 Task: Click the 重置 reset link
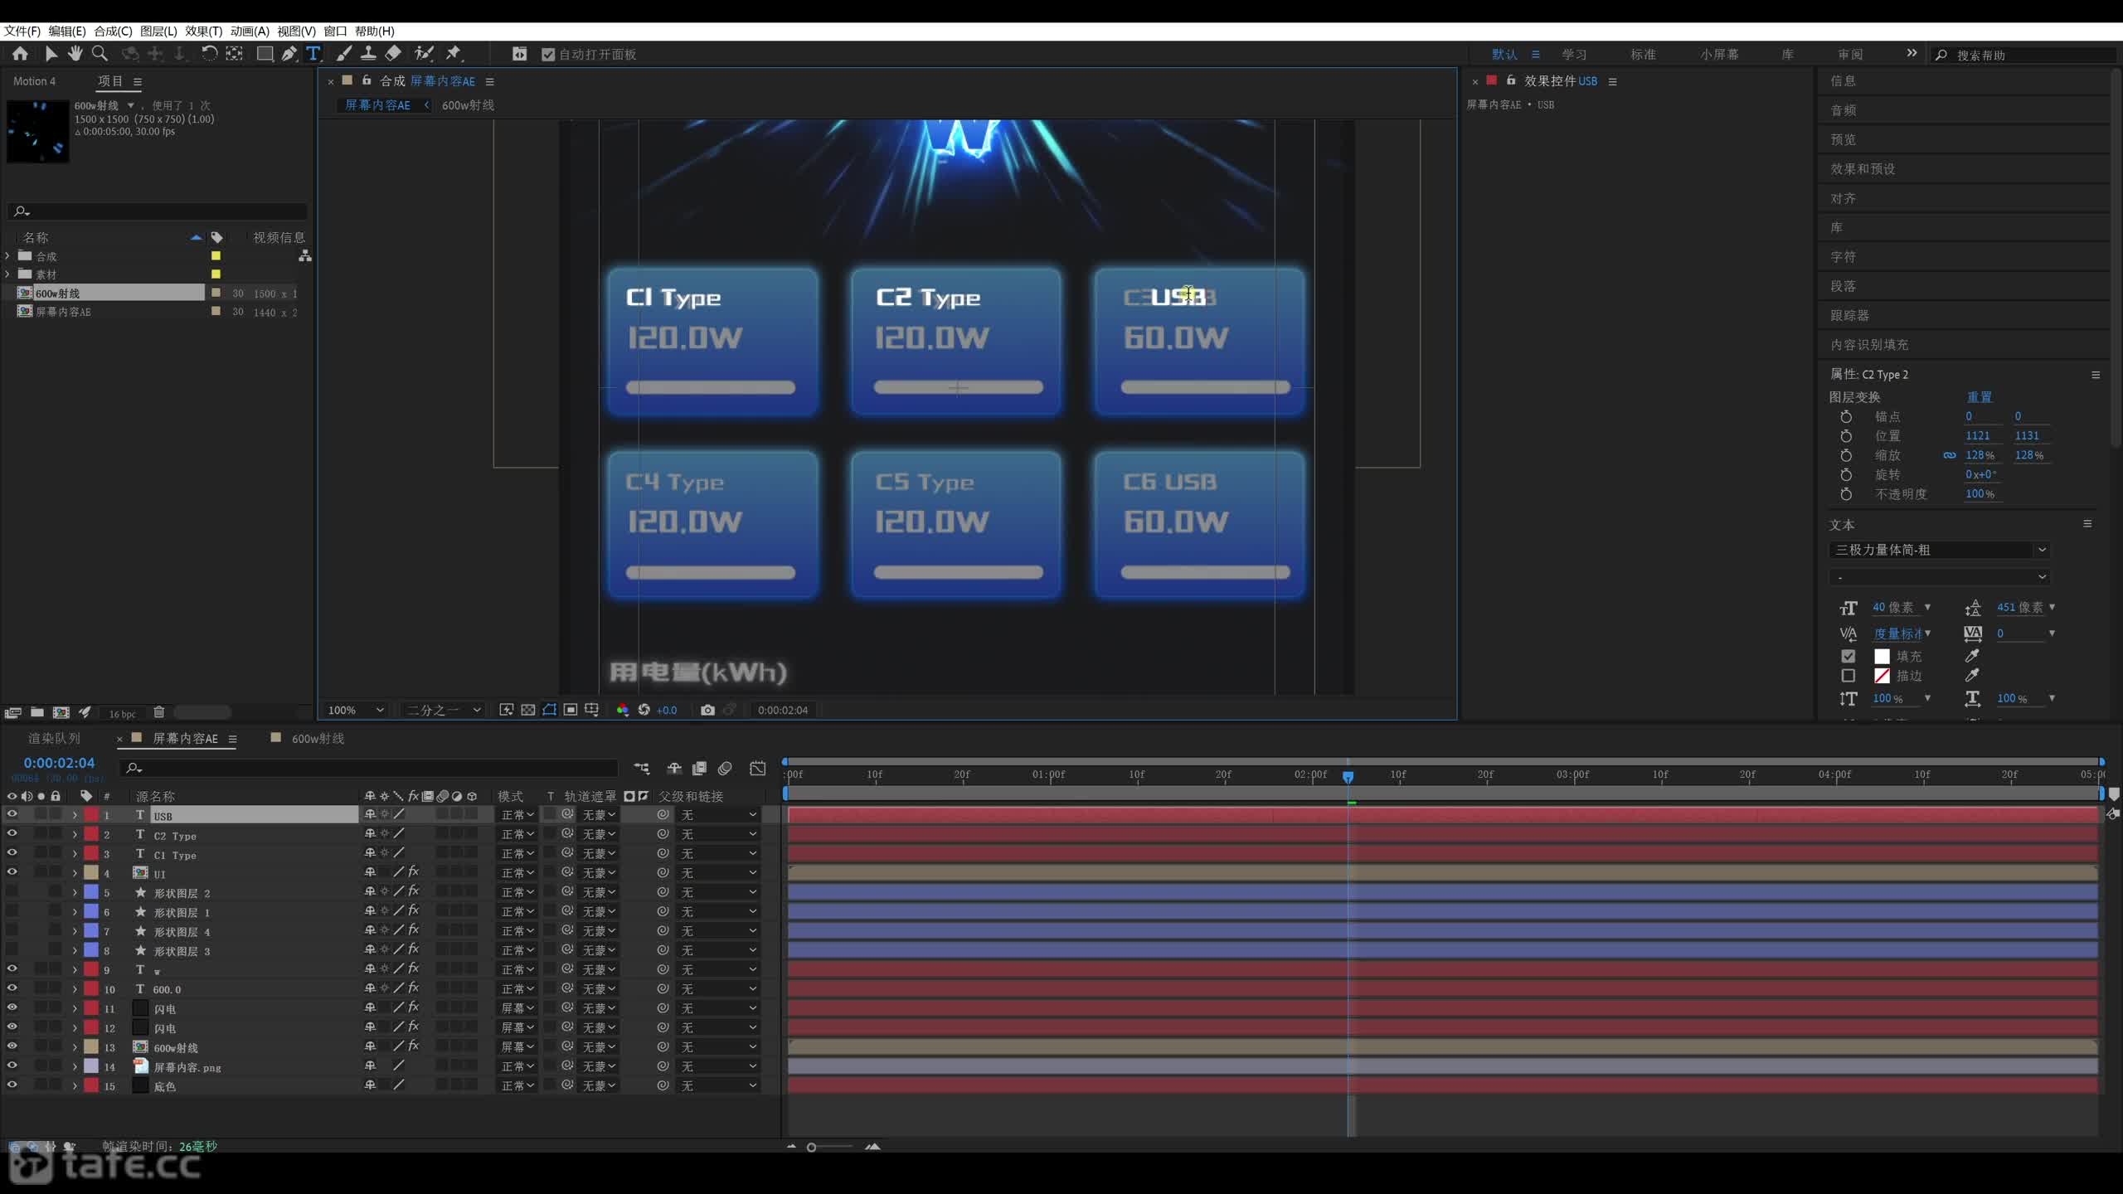1980,397
